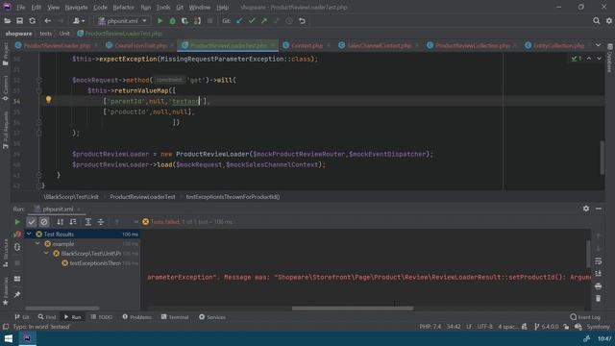Image resolution: width=615 pixels, height=346 pixels.
Task: Open the Refactor menu
Action: 124,7
